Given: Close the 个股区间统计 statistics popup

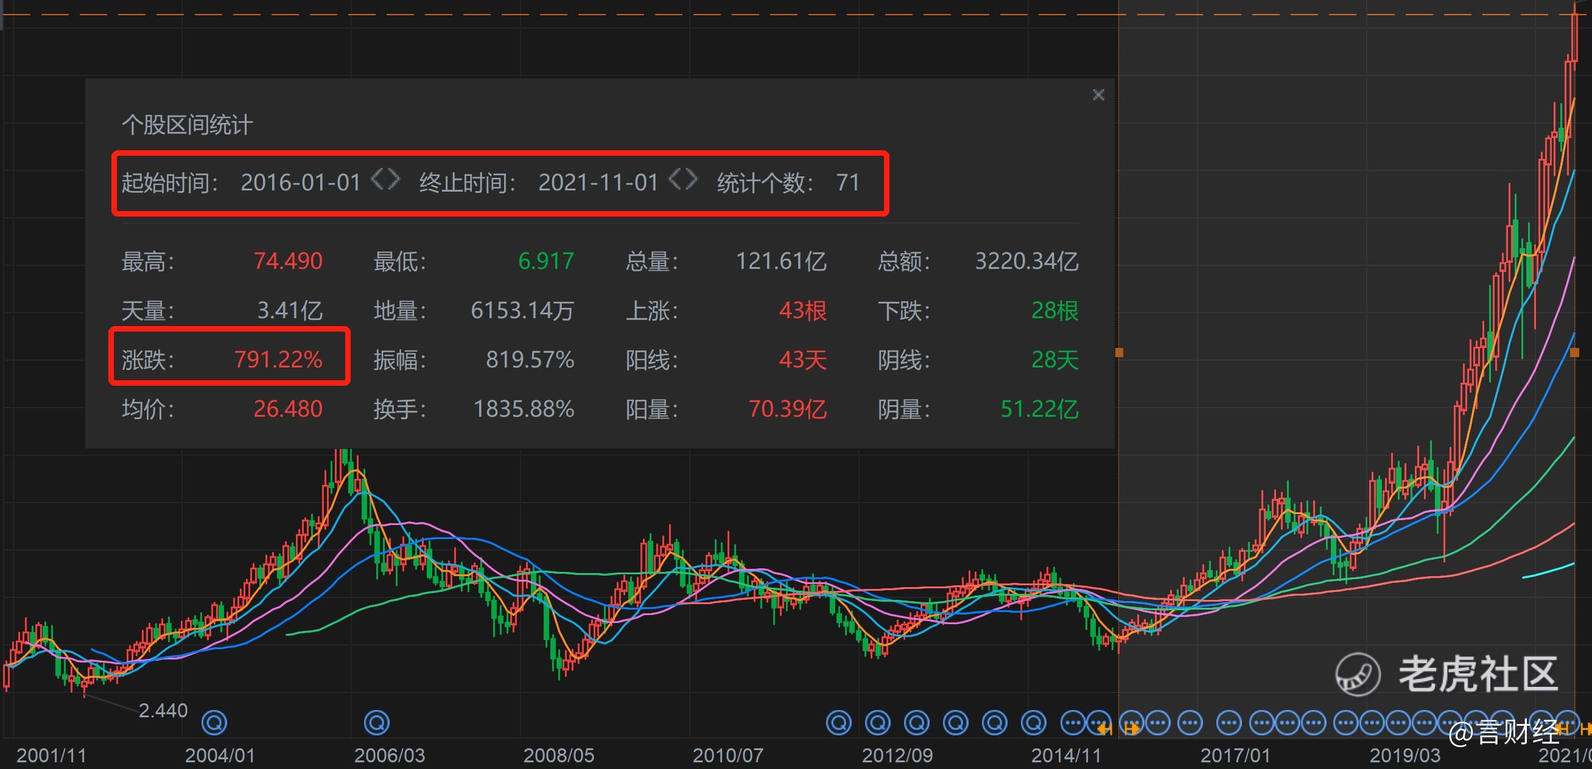Looking at the screenshot, I should pos(1098,94).
